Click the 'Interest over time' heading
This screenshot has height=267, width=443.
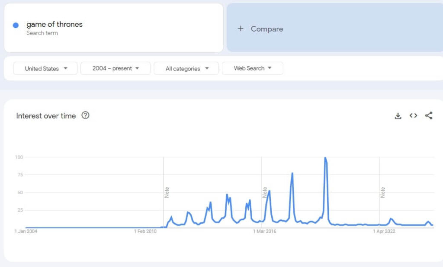tap(46, 116)
